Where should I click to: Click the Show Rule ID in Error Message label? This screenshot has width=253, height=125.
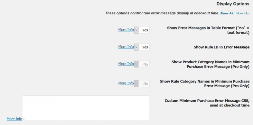(221, 47)
